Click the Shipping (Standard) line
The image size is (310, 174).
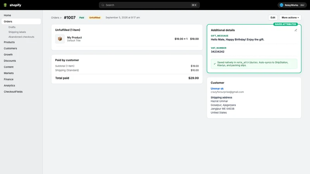pos(67,70)
